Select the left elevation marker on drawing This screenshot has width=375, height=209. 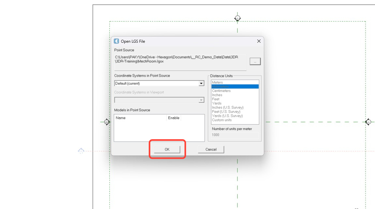click(107, 122)
